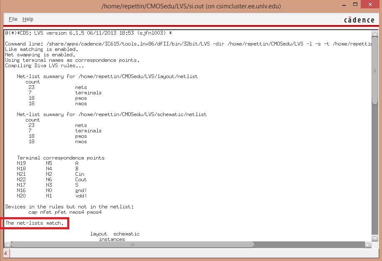Image resolution: width=382 pixels, height=261 pixels.
Task: Open the File menu
Action: 13,19
